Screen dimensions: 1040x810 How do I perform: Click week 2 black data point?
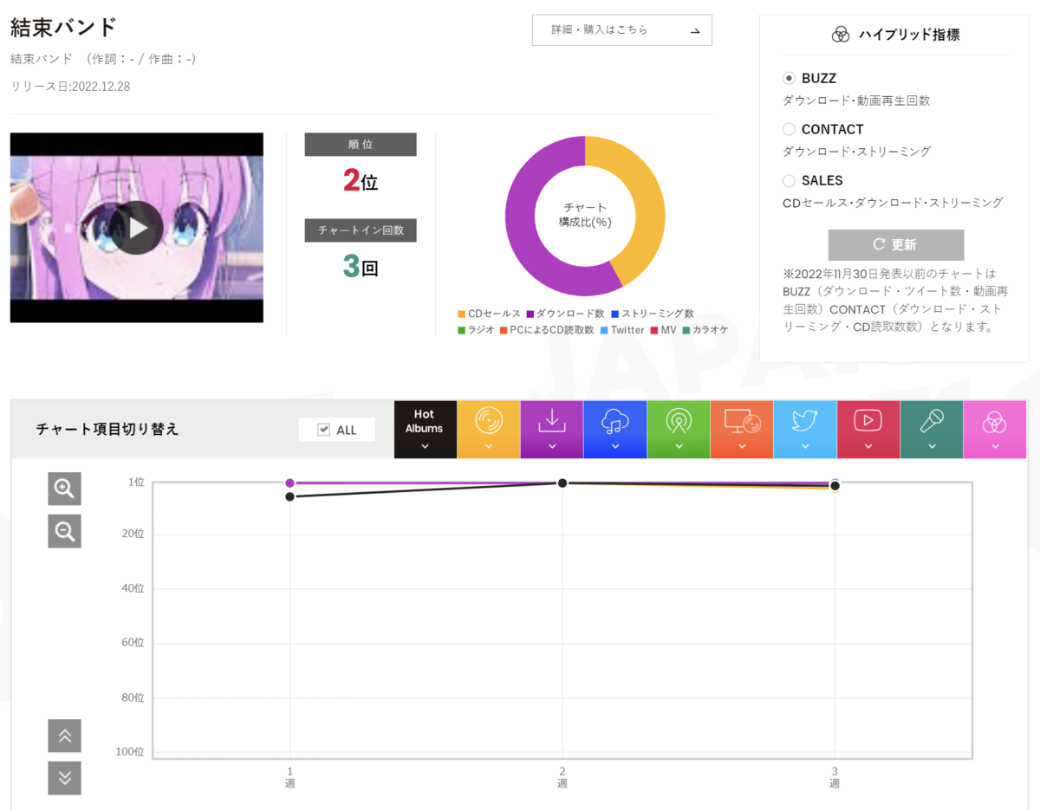tap(562, 483)
